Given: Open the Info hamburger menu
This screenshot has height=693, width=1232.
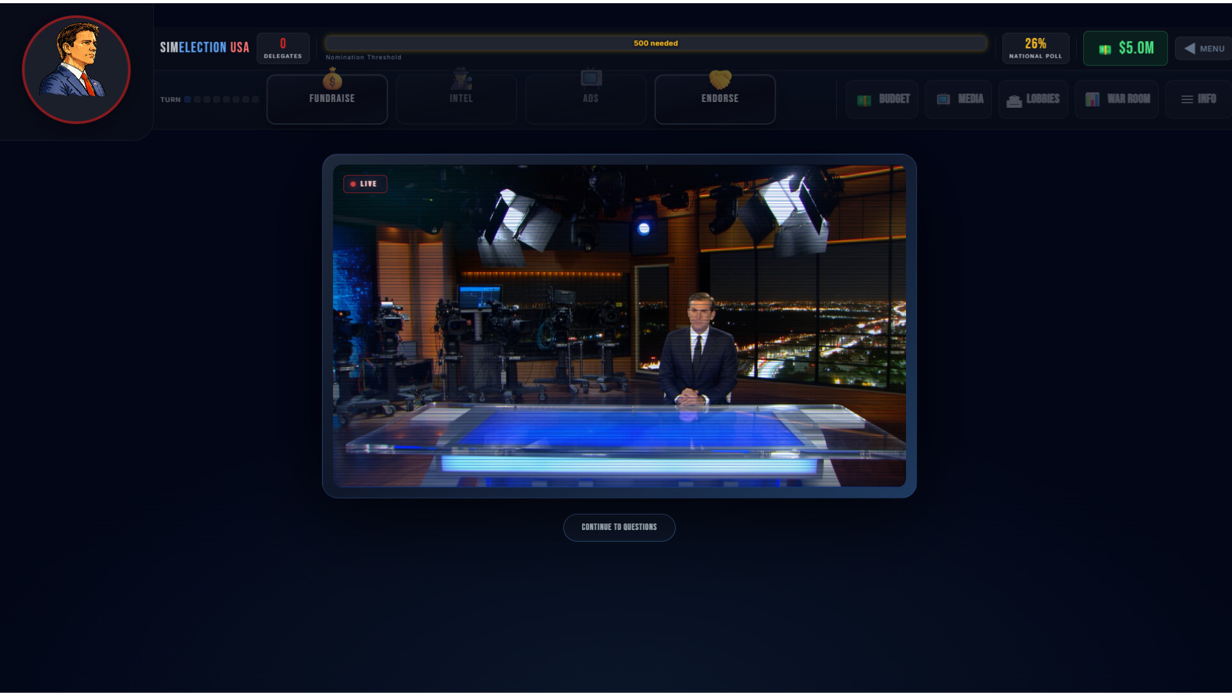Looking at the screenshot, I should point(1197,99).
